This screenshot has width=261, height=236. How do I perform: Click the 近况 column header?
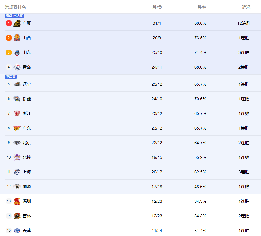(x=246, y=7)
